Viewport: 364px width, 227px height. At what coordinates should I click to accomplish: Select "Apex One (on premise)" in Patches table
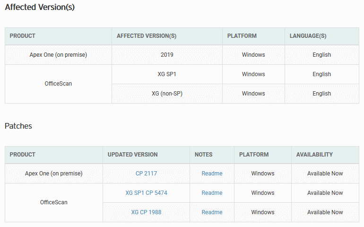click(x=54, y=174)
